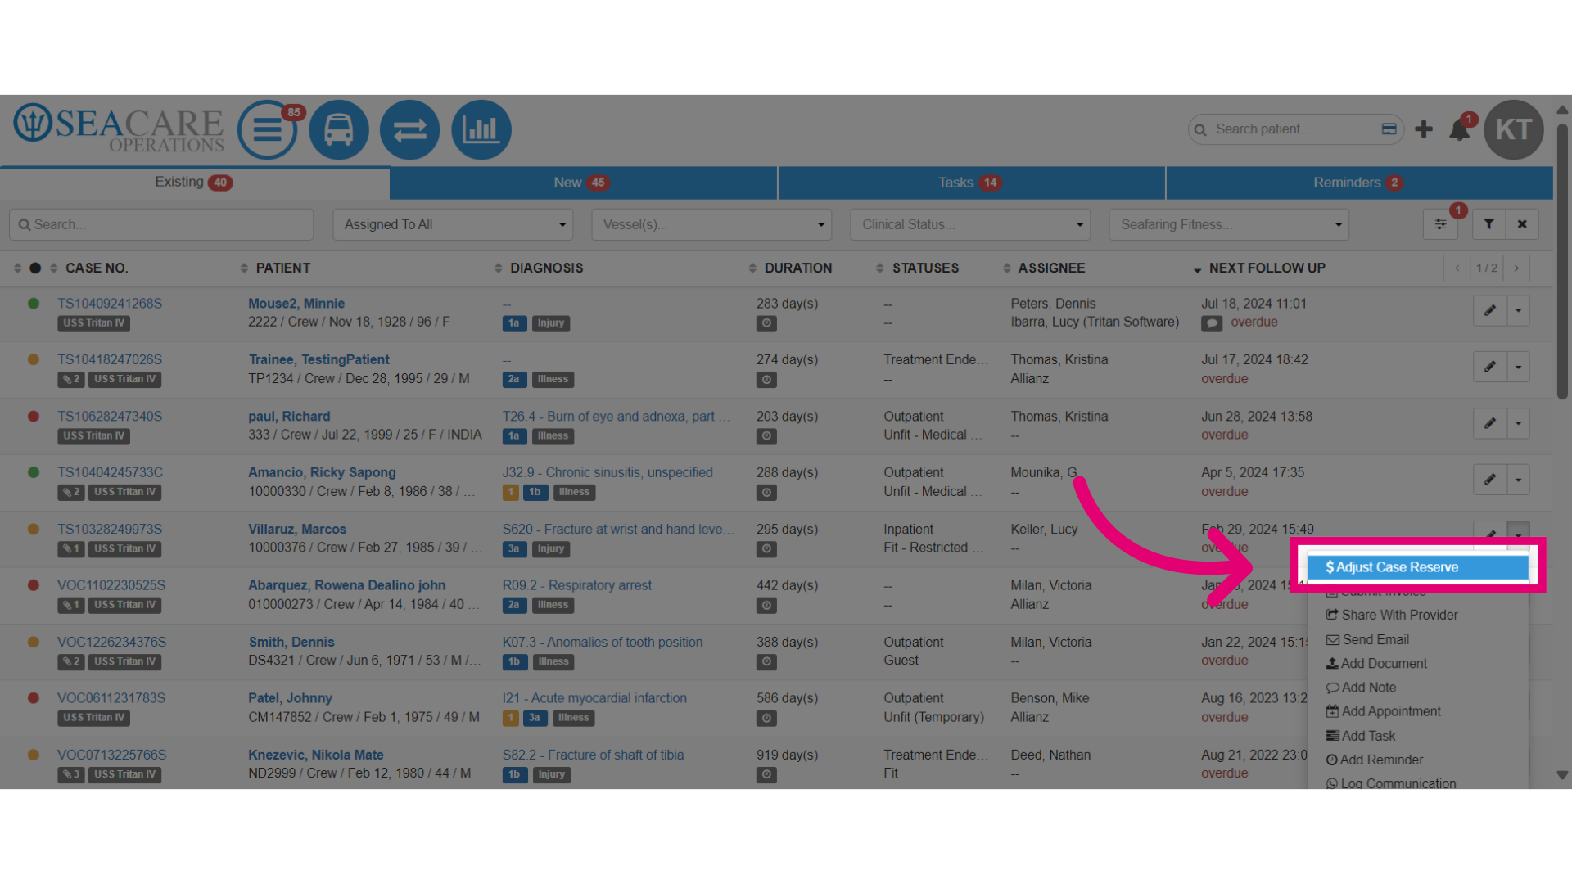Expand actions menu for Amancio, Ricky row
The width and height of the screenshot is (1572, 884).
pos(1518,480)
